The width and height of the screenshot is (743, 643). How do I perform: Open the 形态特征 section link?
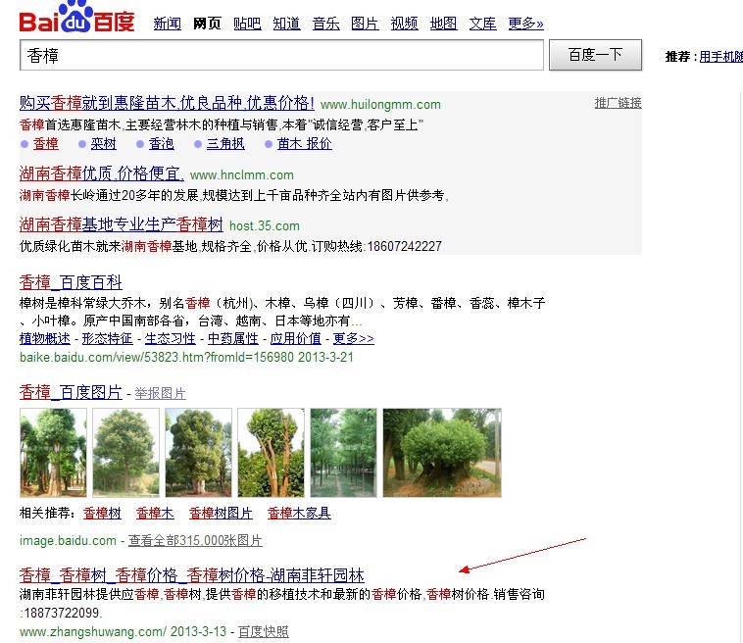click(x=108, y=338)
